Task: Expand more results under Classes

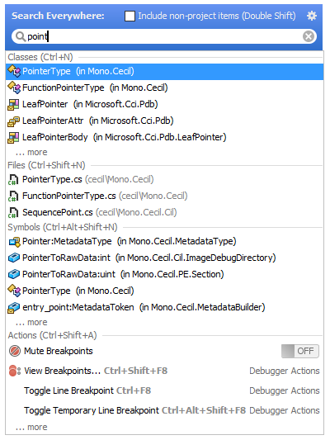Action: point(31,153)
